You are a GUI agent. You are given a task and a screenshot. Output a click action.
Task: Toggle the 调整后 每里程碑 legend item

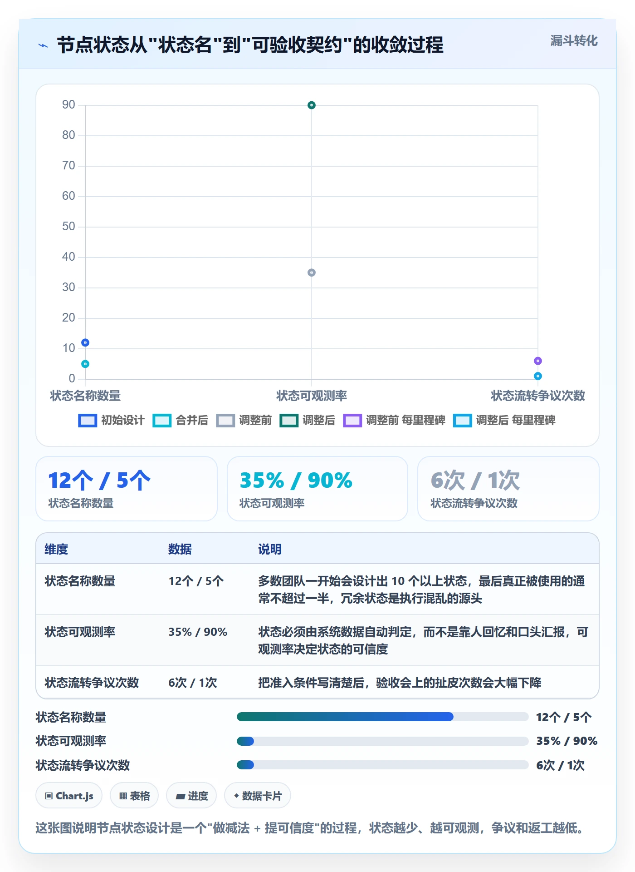pos(504,420)
